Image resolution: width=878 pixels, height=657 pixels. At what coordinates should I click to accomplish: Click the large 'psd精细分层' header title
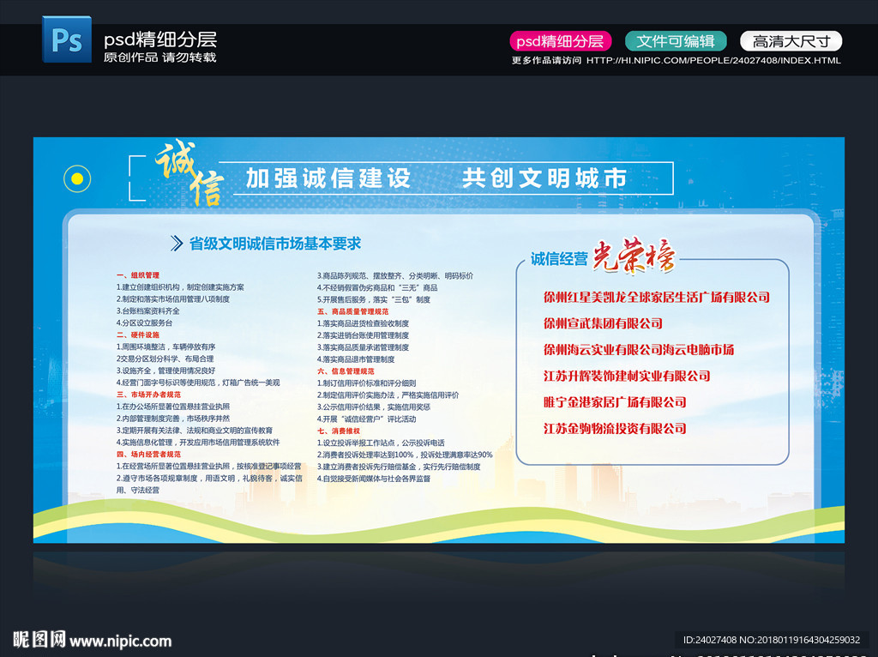(x=160, y=39)
